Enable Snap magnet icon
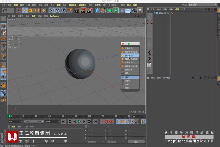The height and width of the screenshot is (147, 220). (x=3, y=85)
